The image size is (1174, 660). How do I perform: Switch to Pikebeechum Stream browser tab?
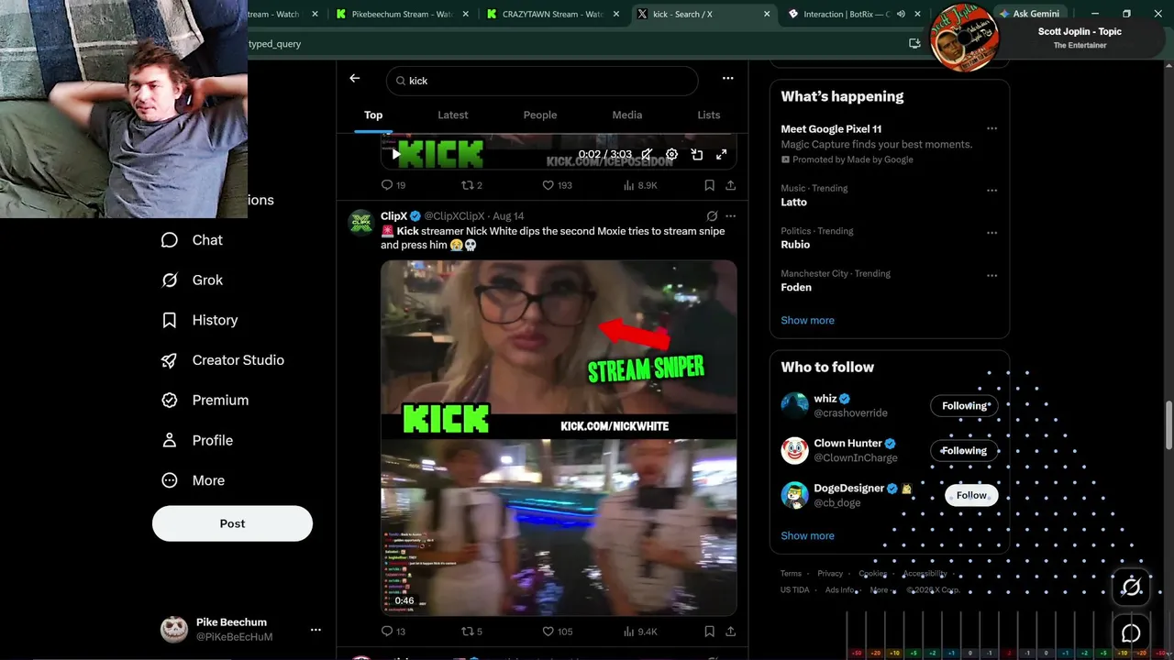click(401, 14)
